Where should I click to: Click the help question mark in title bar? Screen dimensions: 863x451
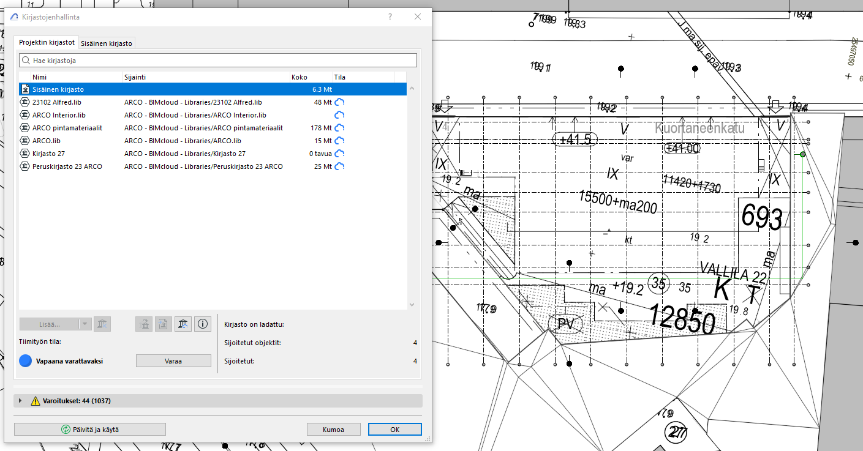pos(390,17)
